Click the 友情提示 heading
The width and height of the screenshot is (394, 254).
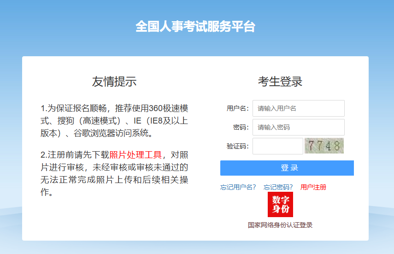114,82
